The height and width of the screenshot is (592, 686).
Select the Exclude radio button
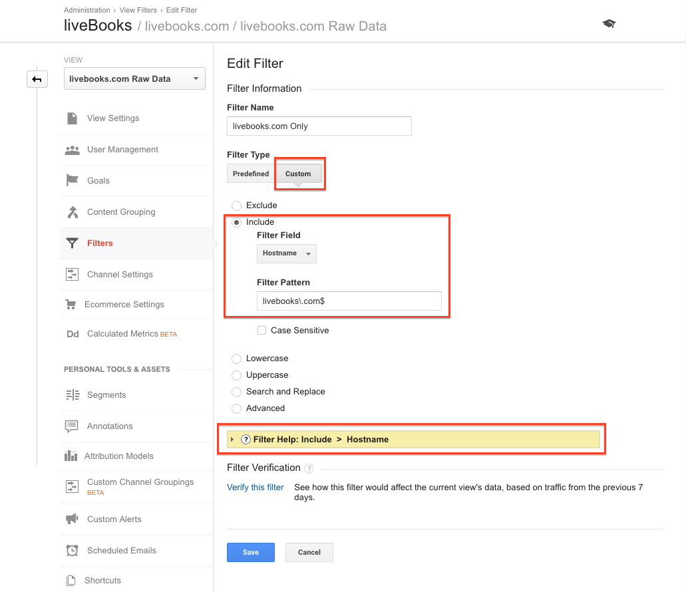coord(236,206)
